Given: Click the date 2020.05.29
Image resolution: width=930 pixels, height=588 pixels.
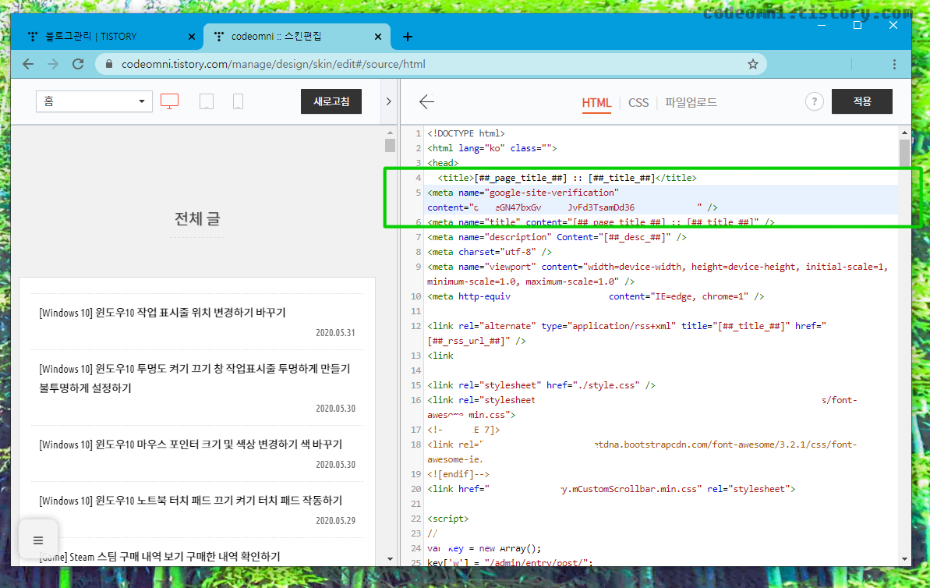Looking at the screenshot, I should click(335, 521).
